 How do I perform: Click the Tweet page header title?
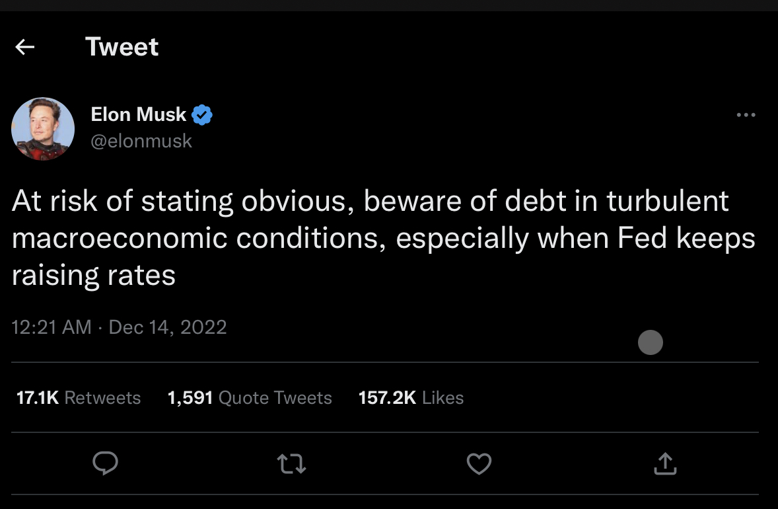[x=122, y=46]
